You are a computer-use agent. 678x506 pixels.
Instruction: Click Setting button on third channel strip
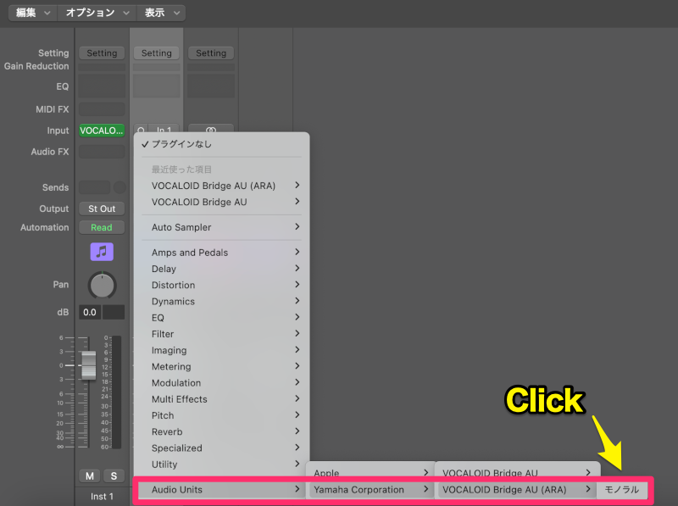[211, 53]
